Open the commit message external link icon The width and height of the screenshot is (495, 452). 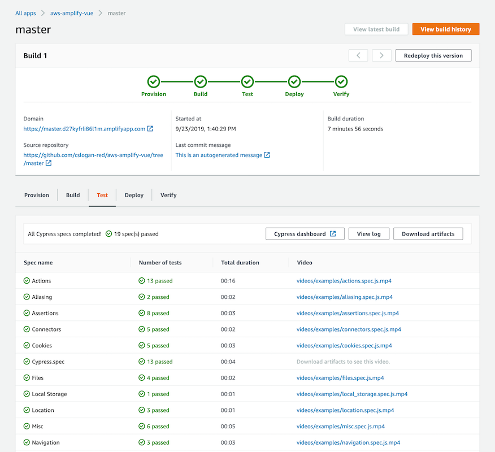click(267, 155)
